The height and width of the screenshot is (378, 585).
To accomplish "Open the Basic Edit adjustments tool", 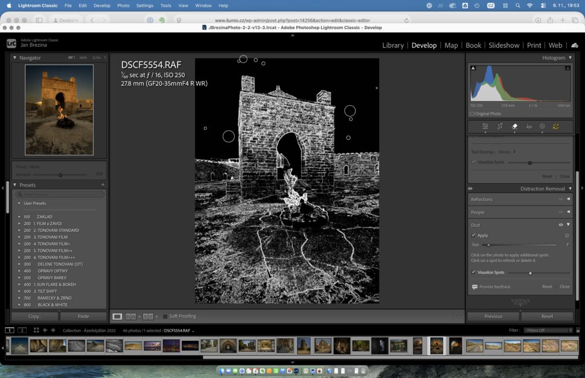I will coord(486,126).
